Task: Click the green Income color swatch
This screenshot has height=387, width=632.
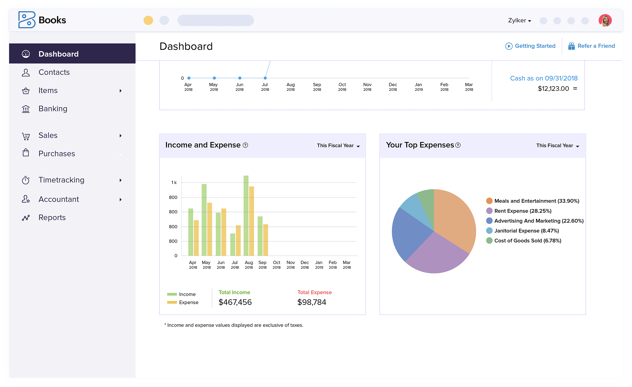Action: coord(172,294)
